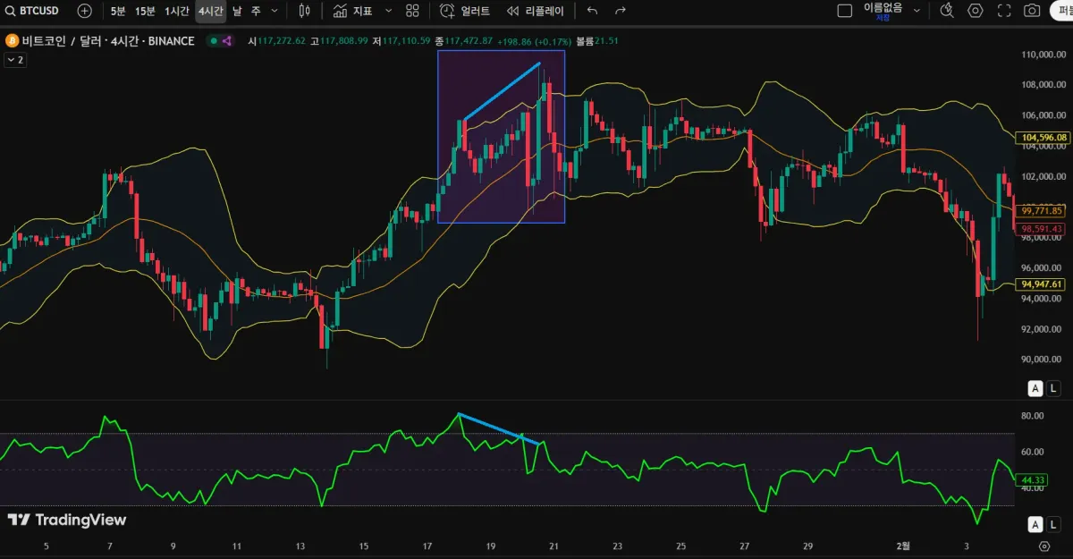This screenshot has width=1073, height=559.
Task: Switch to the daily 날 timeframe
Action: (x=237, y=11)
